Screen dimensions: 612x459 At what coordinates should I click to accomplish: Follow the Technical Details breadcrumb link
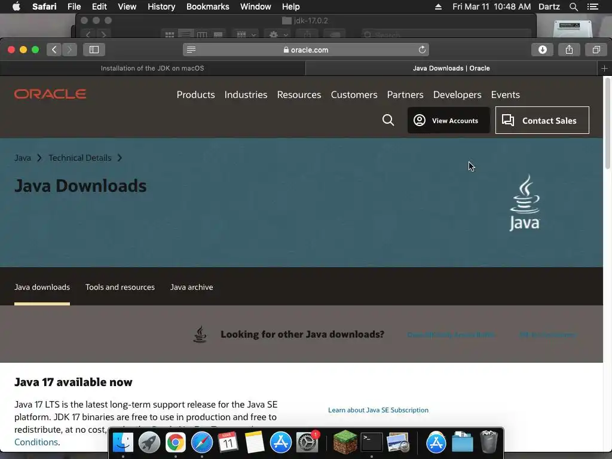80,158
